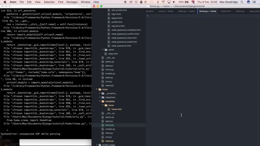This screenshot has height=146, width=260.
Task: Open the Selection menu
Action: pyautogui.click(x=49, y=2)
